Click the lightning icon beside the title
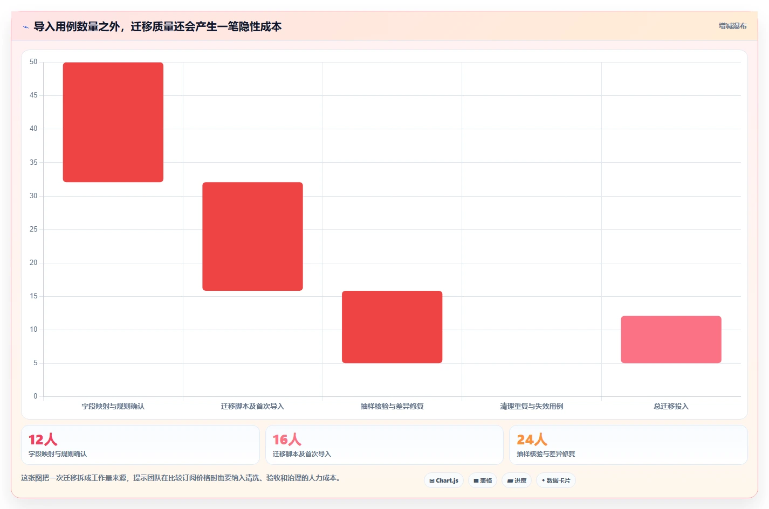This screenshot has width=769, height=509. coord(25,27)
